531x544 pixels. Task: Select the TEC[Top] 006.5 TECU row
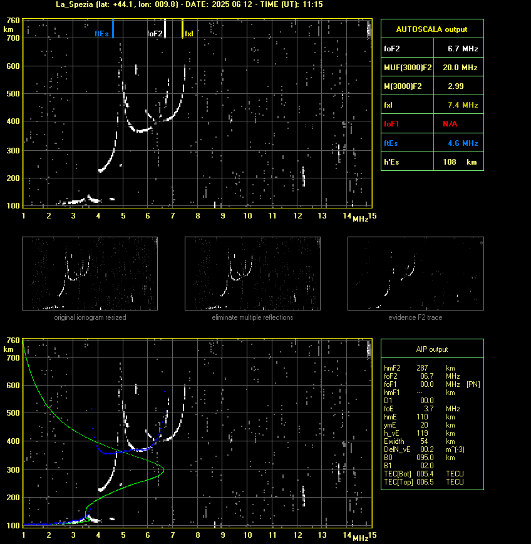click(424, 482)
